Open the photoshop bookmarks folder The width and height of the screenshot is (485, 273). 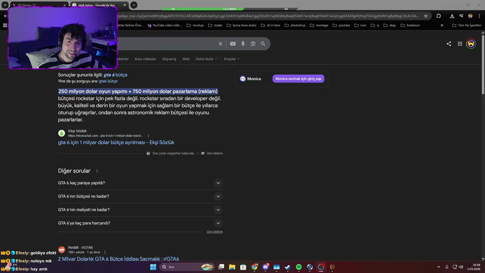pos(295,25)
